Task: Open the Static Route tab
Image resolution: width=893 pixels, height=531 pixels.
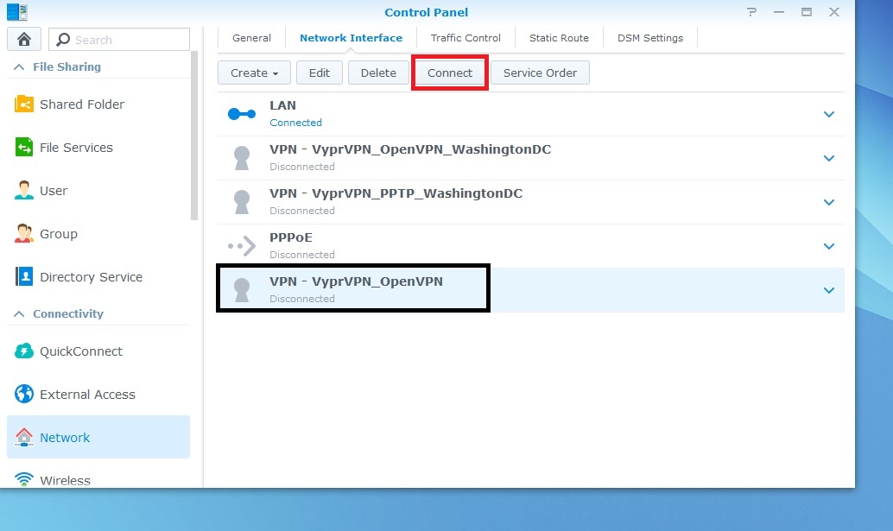Action: click(x=559, y=37)
